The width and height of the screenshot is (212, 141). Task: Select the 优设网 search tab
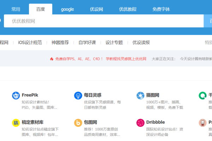pyautogui.click(x=96, y=9)
